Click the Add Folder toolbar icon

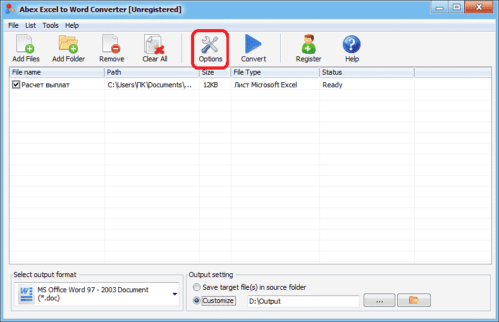coord(68,44)
